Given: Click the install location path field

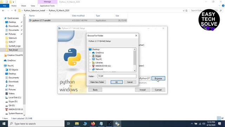Looking at the screenshot, I should [x=144, y=78].
